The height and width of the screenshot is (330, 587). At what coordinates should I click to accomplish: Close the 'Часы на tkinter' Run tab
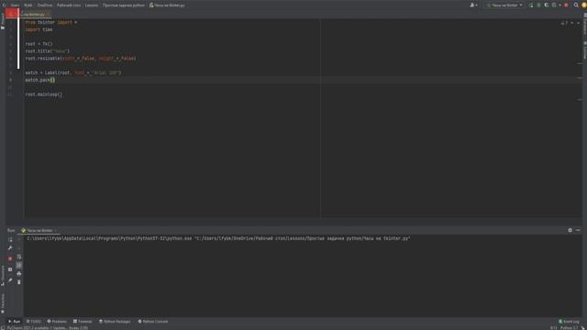55,230
